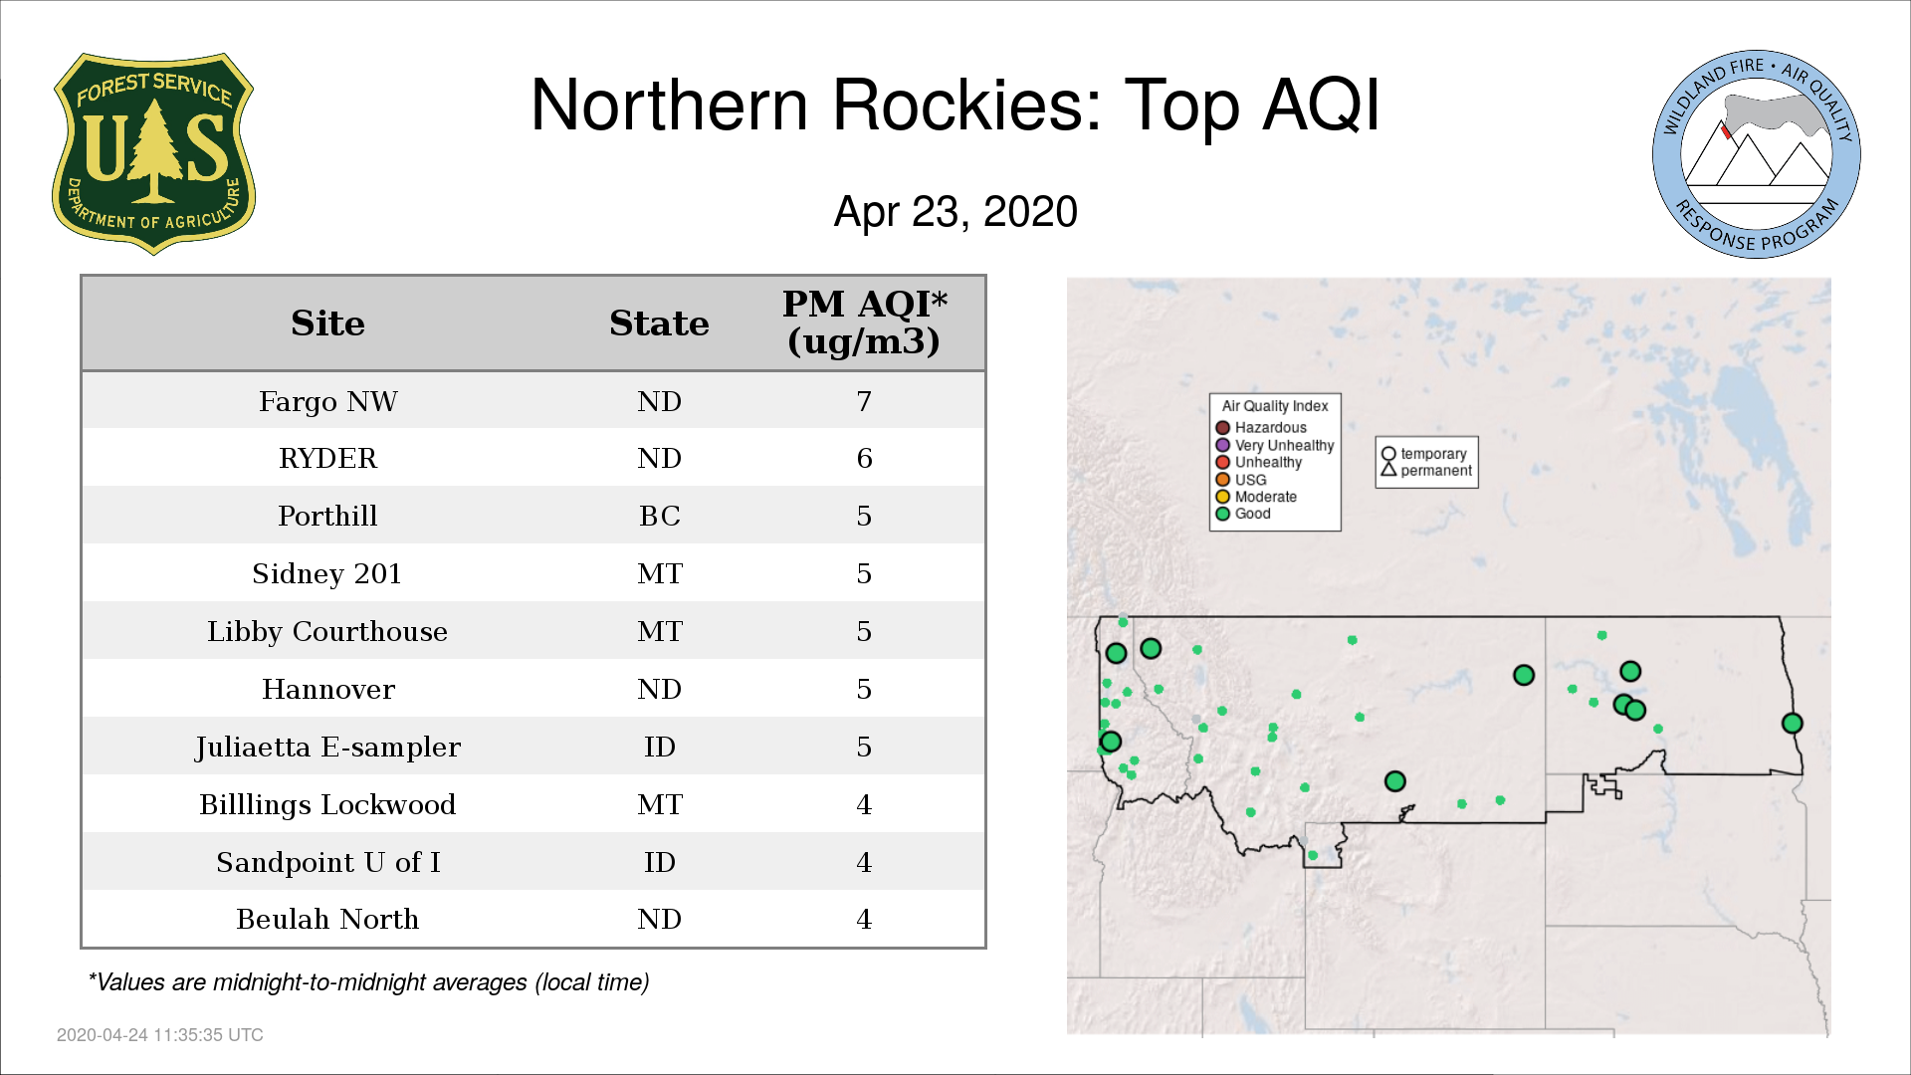Screen dimensions: 1911x1075
Task: Click the Unhealthy red legend circle
Action: point(1223,462)
